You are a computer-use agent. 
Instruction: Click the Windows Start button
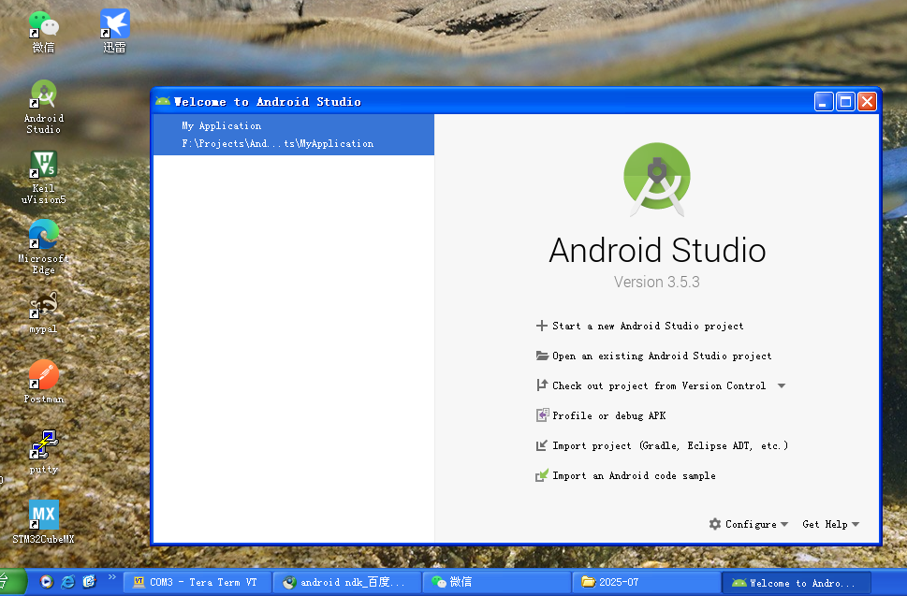point(13,582)
